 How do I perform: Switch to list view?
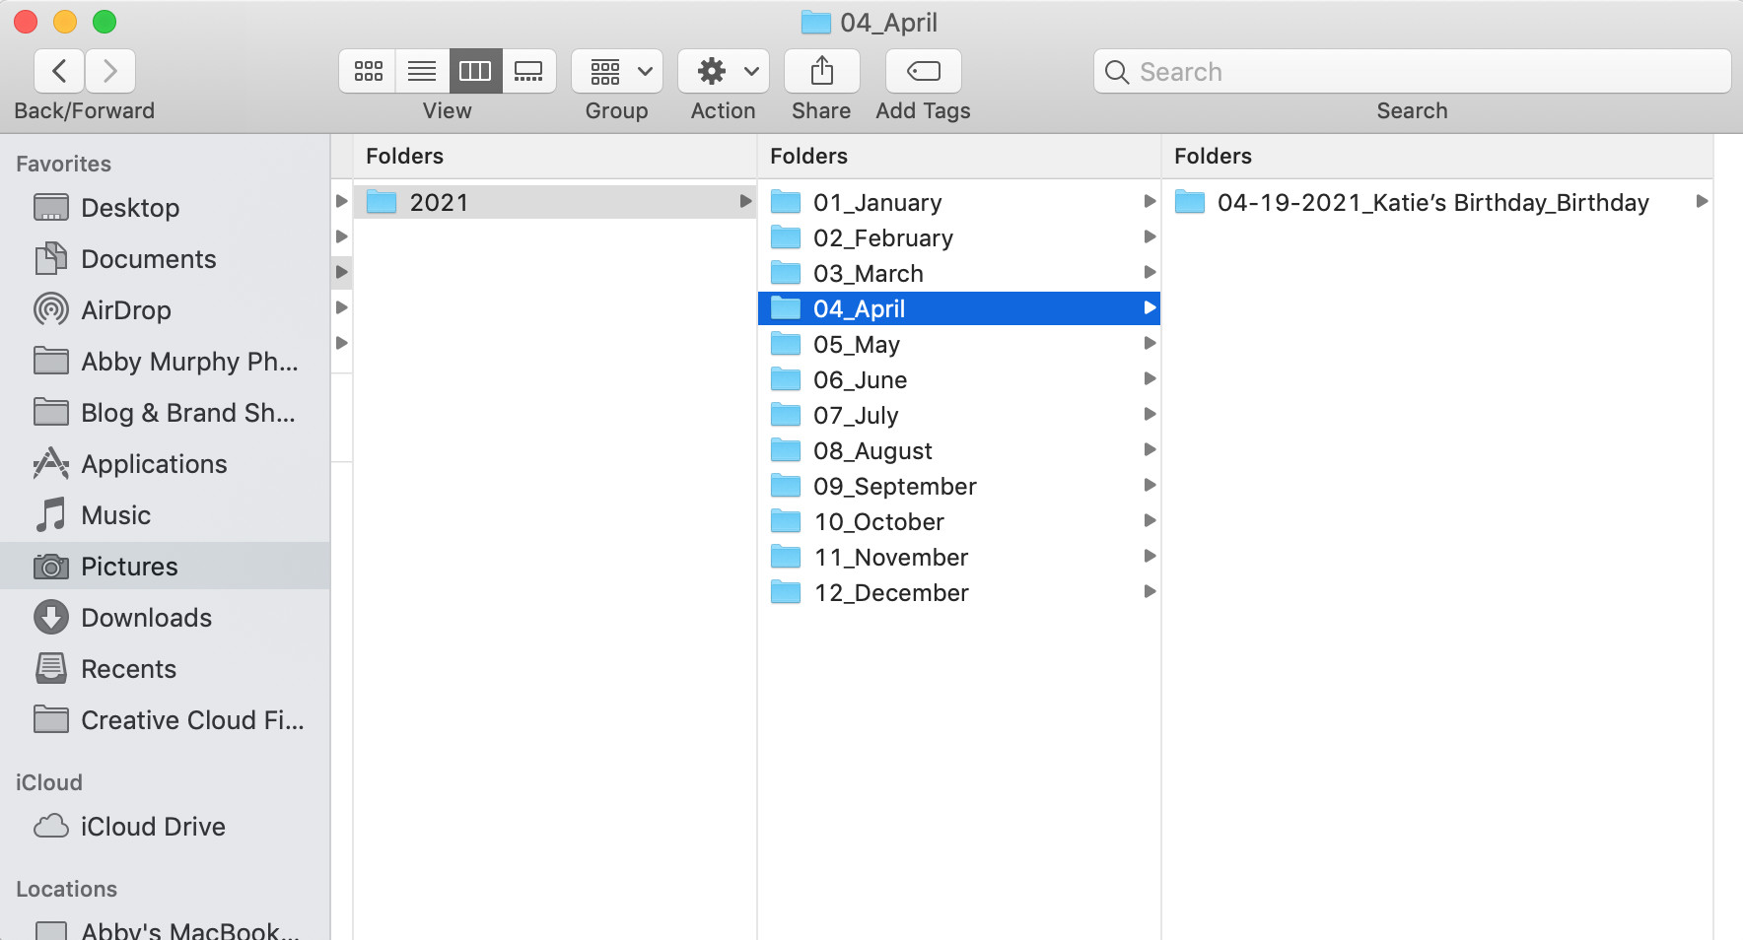pyautogui.click(x=422, y=71)
